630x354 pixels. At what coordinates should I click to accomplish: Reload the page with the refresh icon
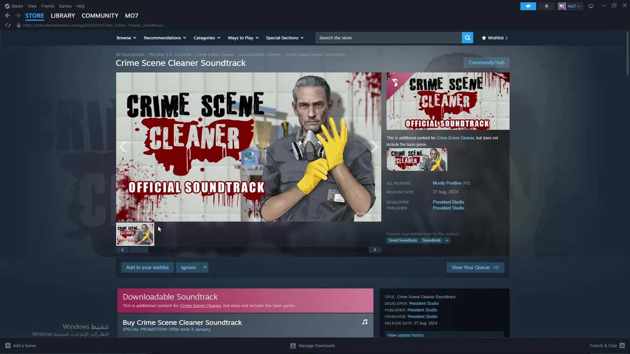[7, 25]
